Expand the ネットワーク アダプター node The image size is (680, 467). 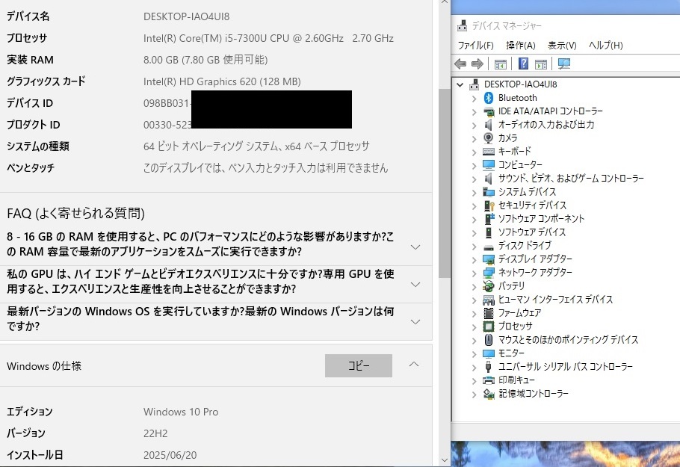(474, 273)
